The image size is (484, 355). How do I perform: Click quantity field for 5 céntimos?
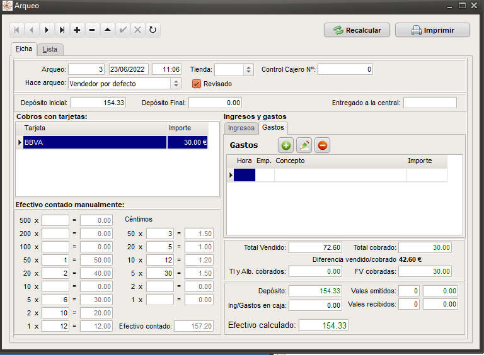(160, 273)
